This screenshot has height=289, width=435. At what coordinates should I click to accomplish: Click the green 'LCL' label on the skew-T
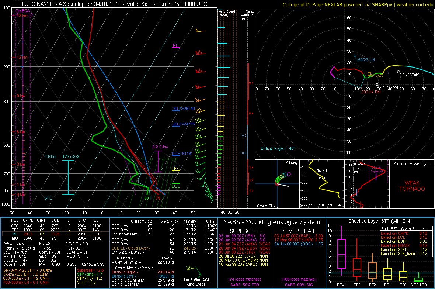click(x=175, y=186)
